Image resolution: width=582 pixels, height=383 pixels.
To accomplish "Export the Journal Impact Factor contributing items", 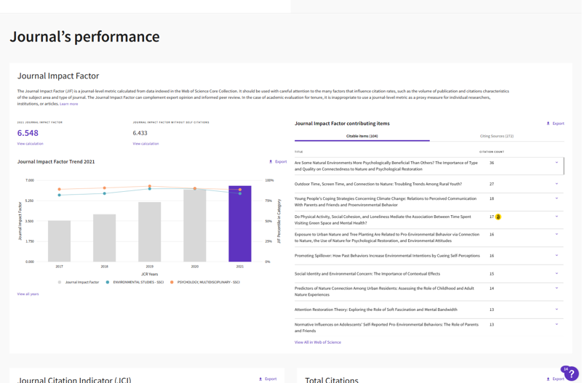I will 555,124.
